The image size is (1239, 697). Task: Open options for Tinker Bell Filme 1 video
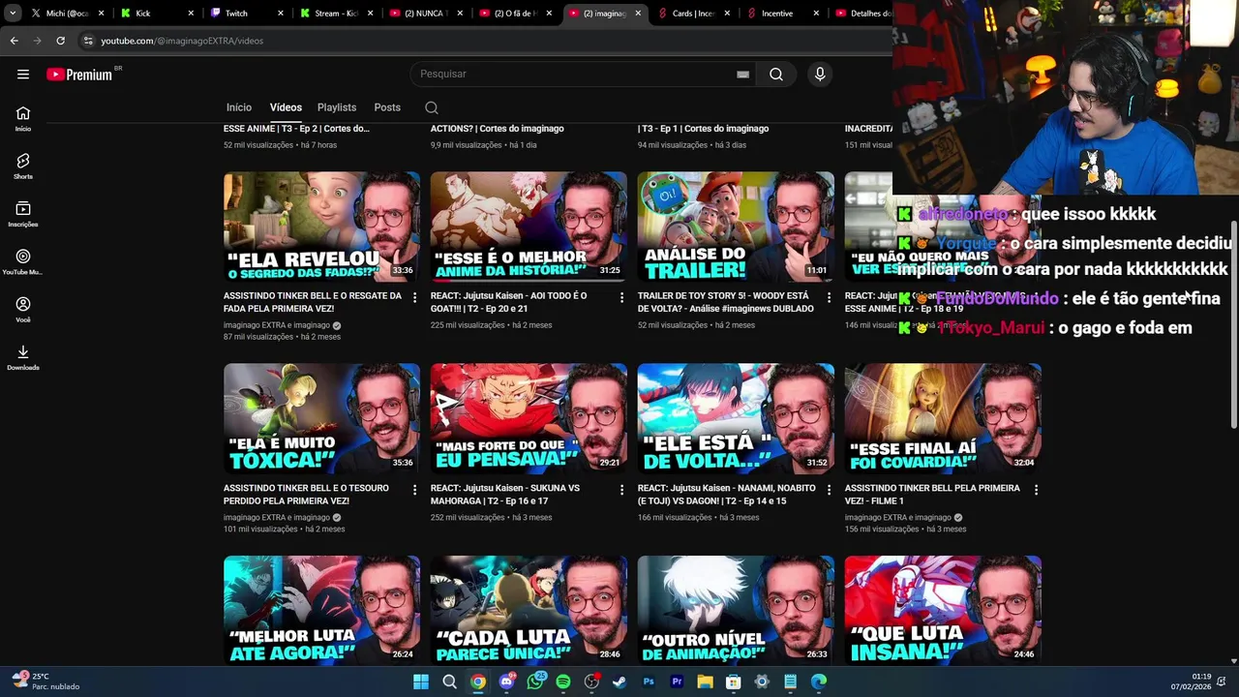1036,490
